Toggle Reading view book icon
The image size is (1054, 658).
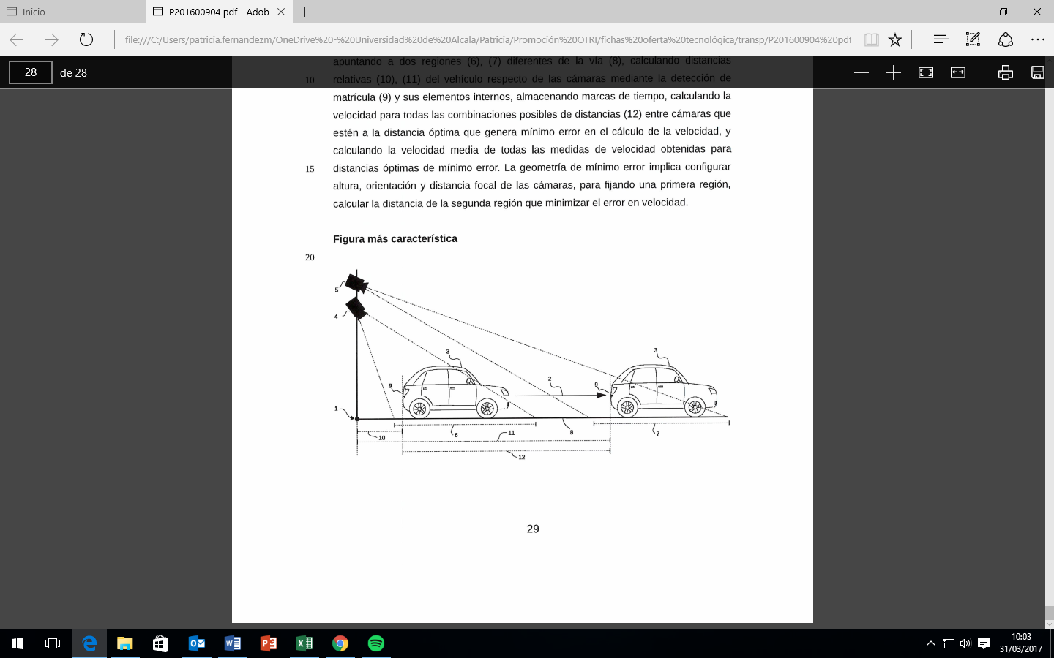point(871,39)
